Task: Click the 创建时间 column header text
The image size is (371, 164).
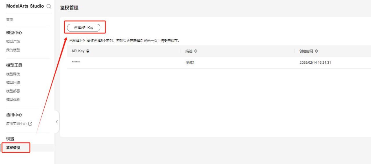Action: 306,51
